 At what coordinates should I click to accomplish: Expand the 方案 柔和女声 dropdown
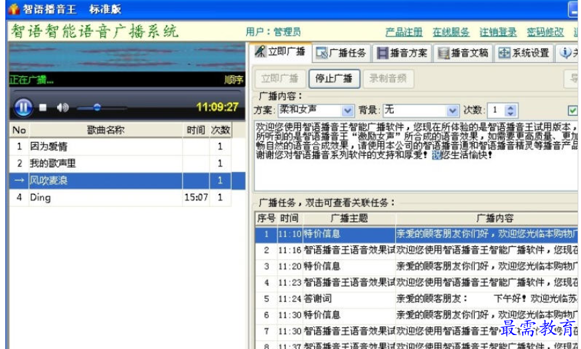[x=347, y=110]
